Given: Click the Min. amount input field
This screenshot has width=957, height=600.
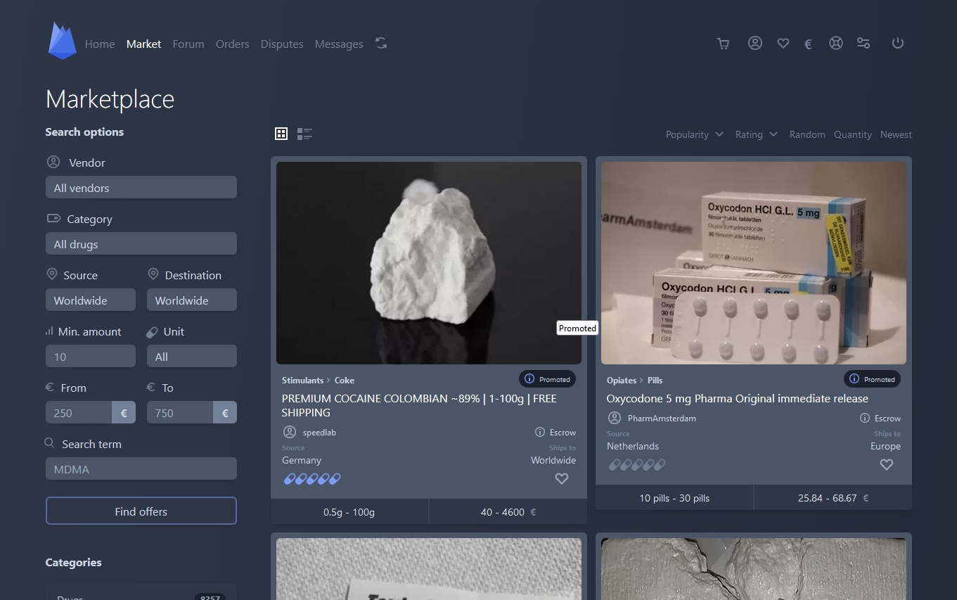Looking at the screenshot, I should pyautogui.click(x=91, y=357).
